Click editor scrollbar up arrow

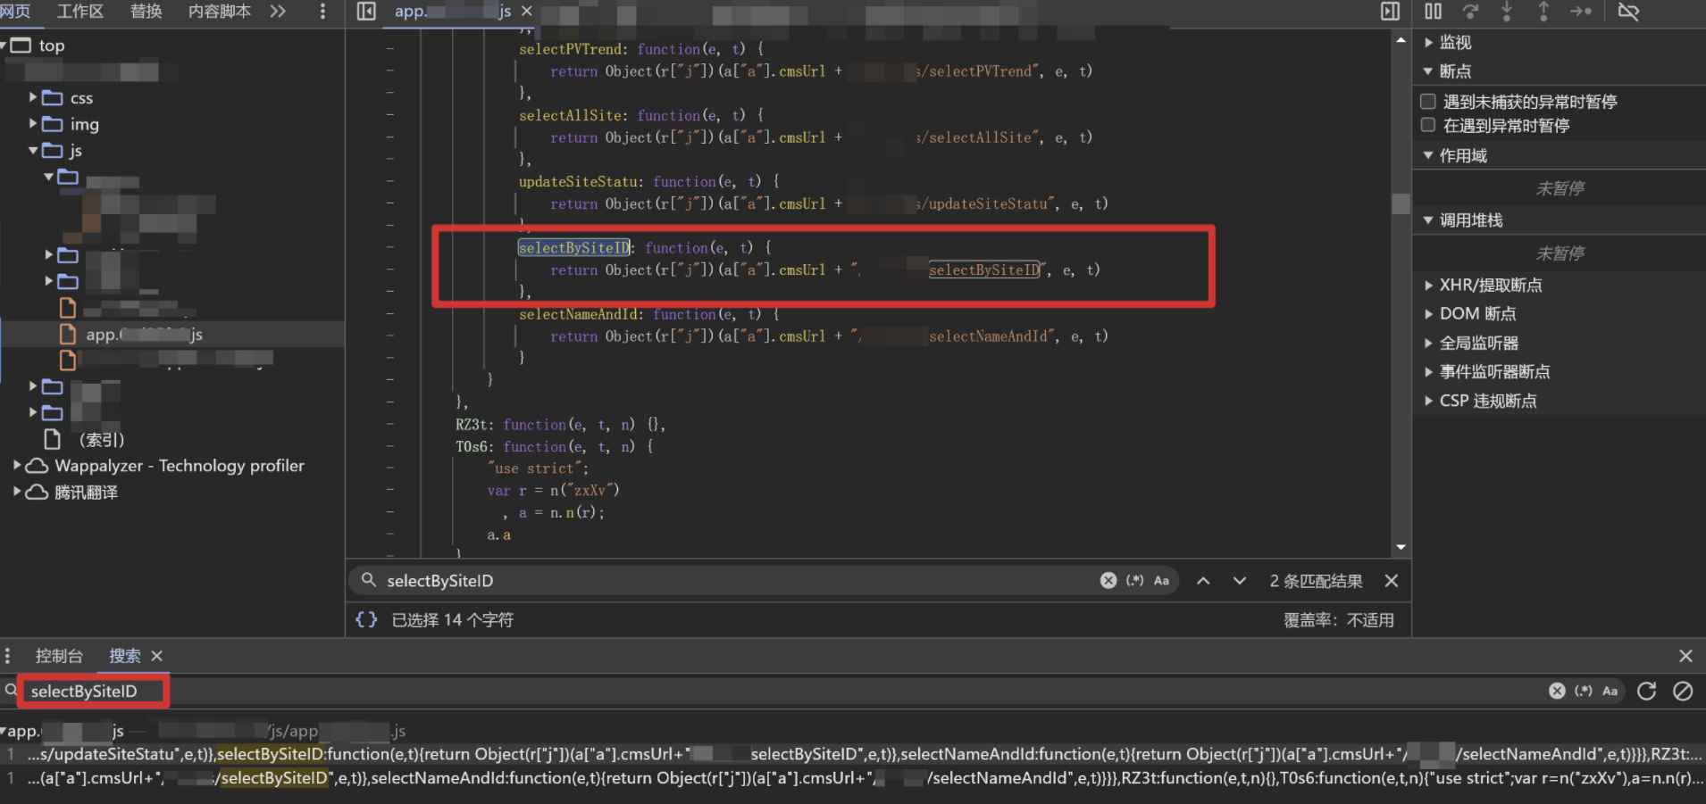[1401, 41]
